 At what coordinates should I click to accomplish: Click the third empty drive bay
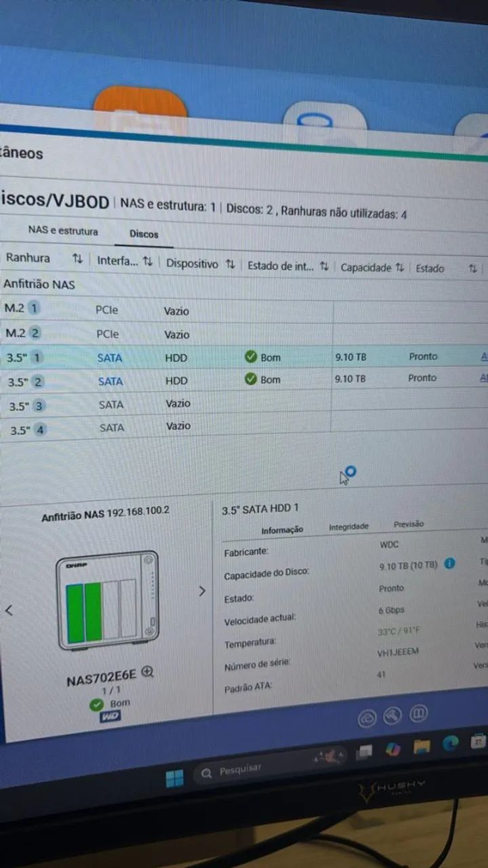[x=111, y=610]
